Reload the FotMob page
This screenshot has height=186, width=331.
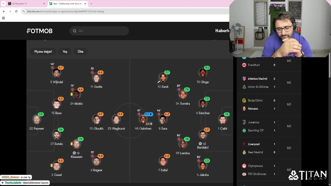pos(16,11)
